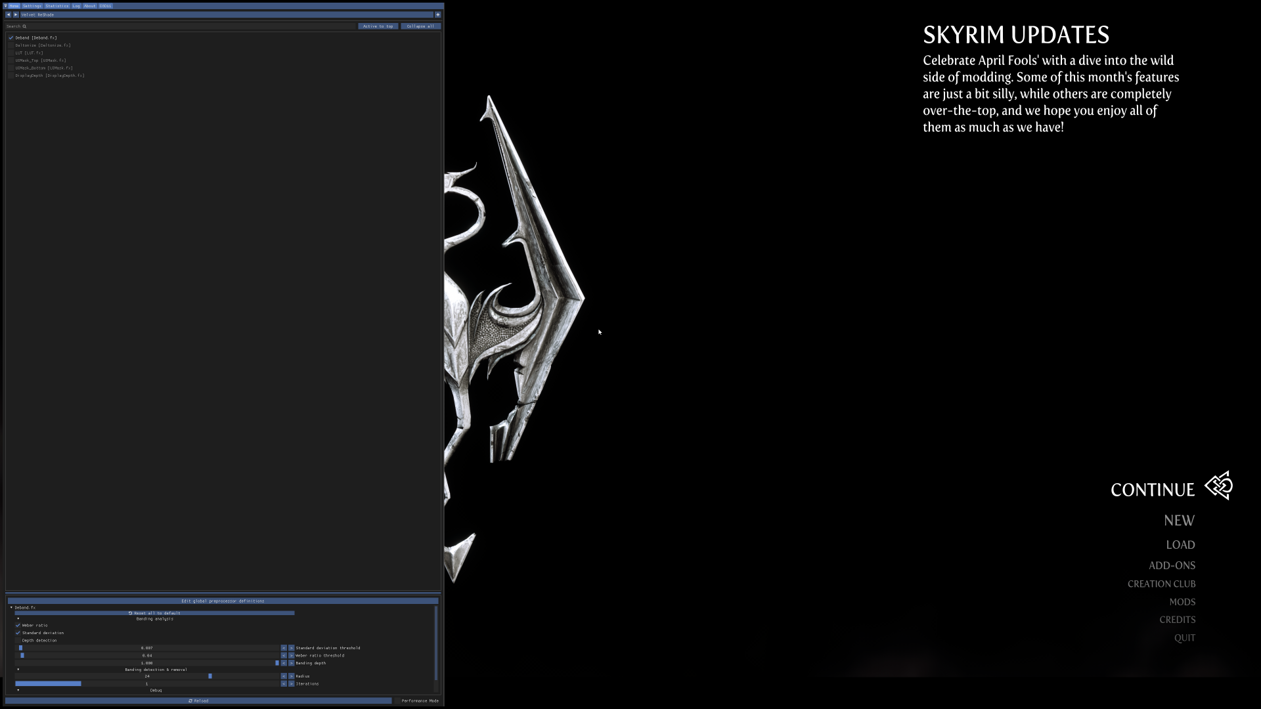
Task: Select next preset with right arrow
Action: coord(16,14)
